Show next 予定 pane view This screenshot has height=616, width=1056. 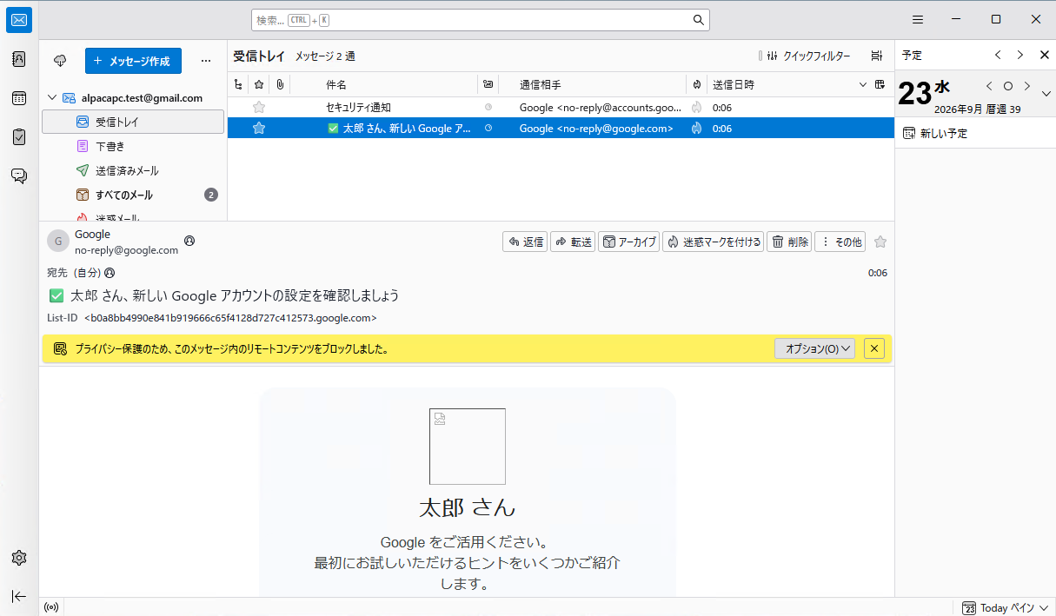1020,55
